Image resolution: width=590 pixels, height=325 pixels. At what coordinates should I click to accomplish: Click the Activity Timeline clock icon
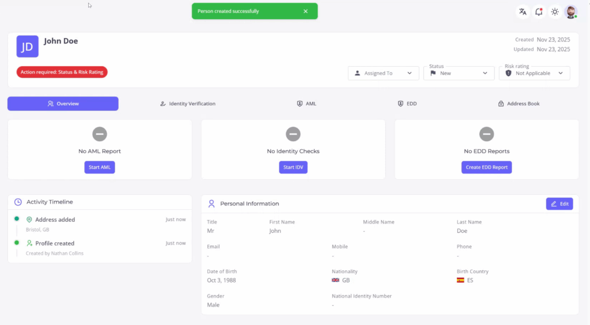click(x=18, y=202)
